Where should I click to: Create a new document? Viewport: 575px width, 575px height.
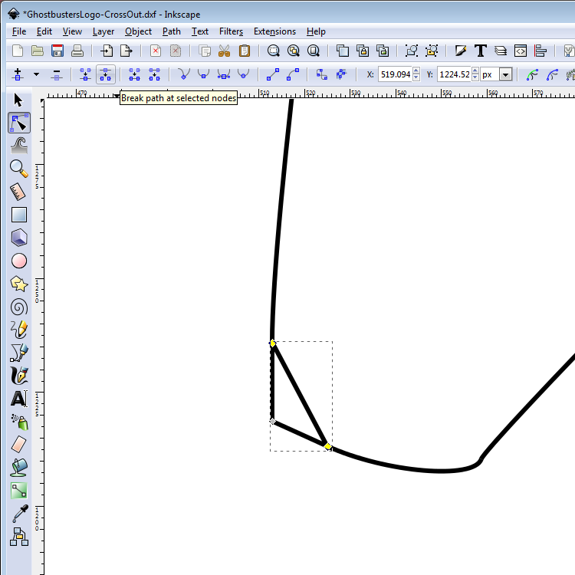(x=18, y=51)
